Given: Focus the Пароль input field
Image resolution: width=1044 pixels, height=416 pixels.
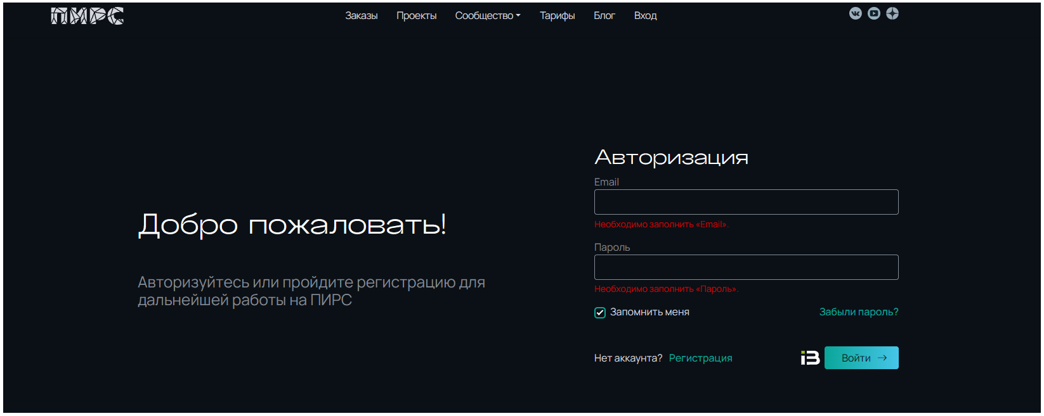Looking at the screenshot, I should coord(747,267).
